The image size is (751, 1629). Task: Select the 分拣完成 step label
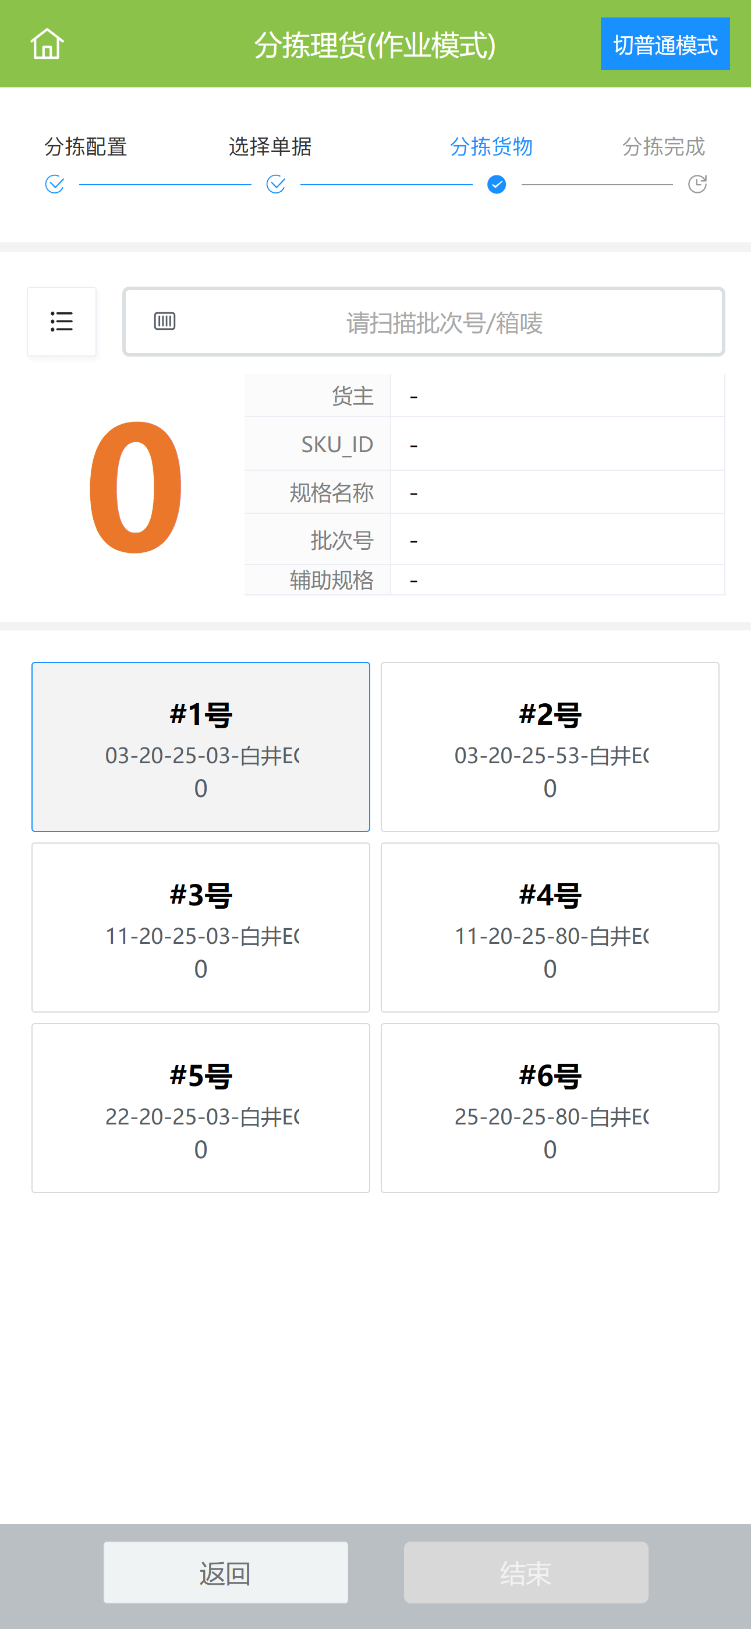click(663, 147)
